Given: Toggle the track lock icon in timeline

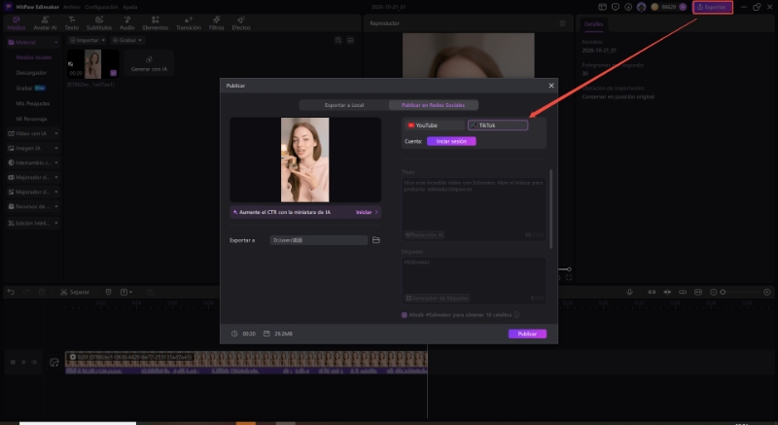Looking at the screenshot, I should (x=13, y=363).
